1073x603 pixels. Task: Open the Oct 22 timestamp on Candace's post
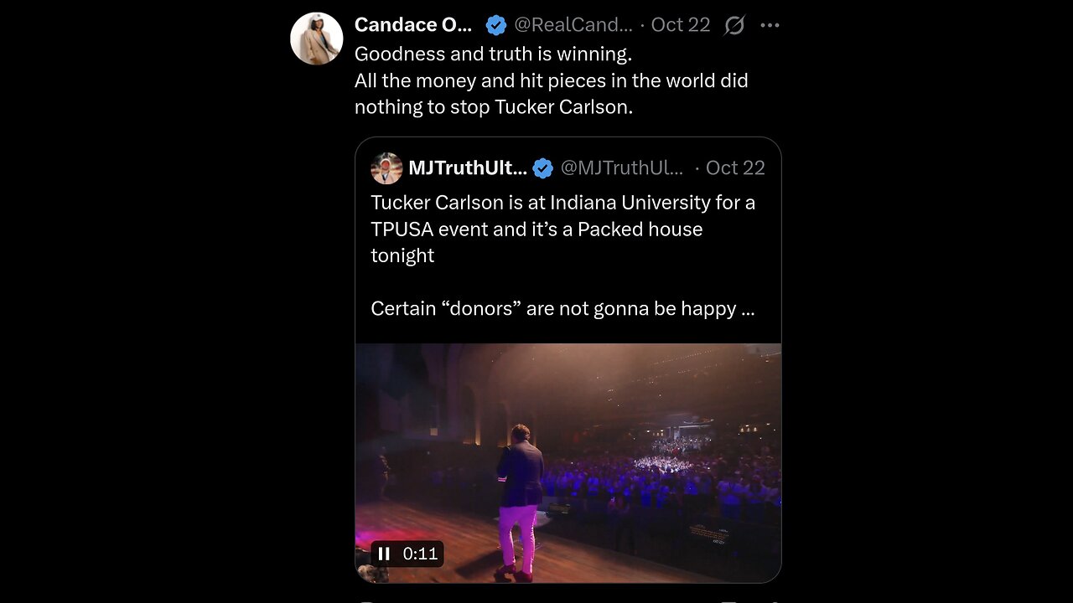pos(680,25)
